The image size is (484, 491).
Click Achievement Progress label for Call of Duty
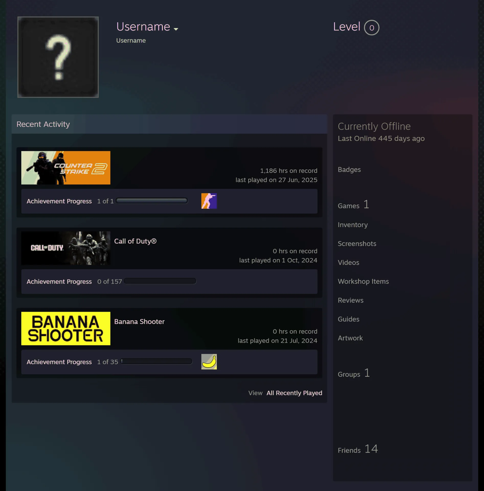coord(59,282)
